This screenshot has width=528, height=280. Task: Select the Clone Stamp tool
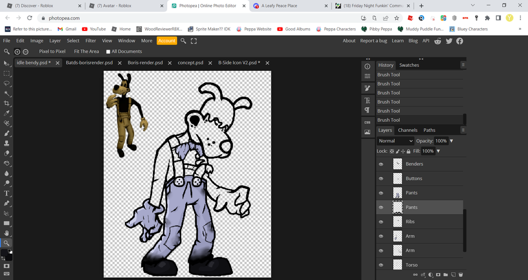point(6,143)
